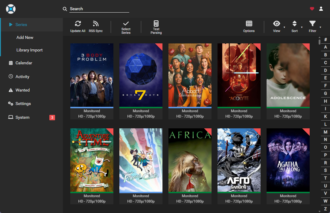The image size is (330, 213).
Task: Jump to letter F in index
Action: coord(326,86)
